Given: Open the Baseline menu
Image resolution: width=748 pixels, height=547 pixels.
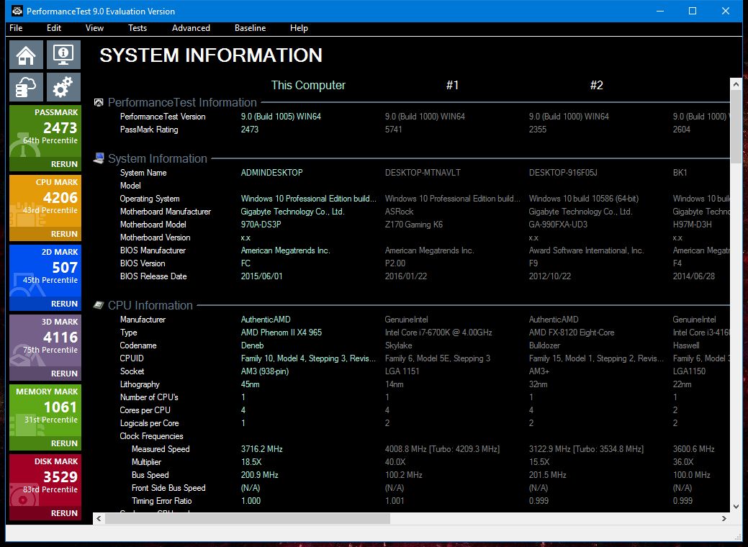Looking at the screenshot, I should click(250, 28).
